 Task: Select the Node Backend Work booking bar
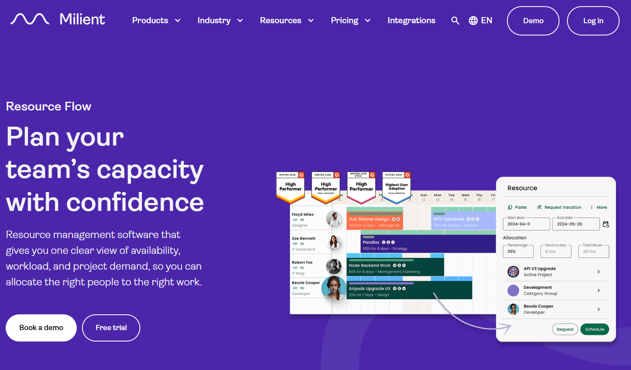tap(396, 267)
